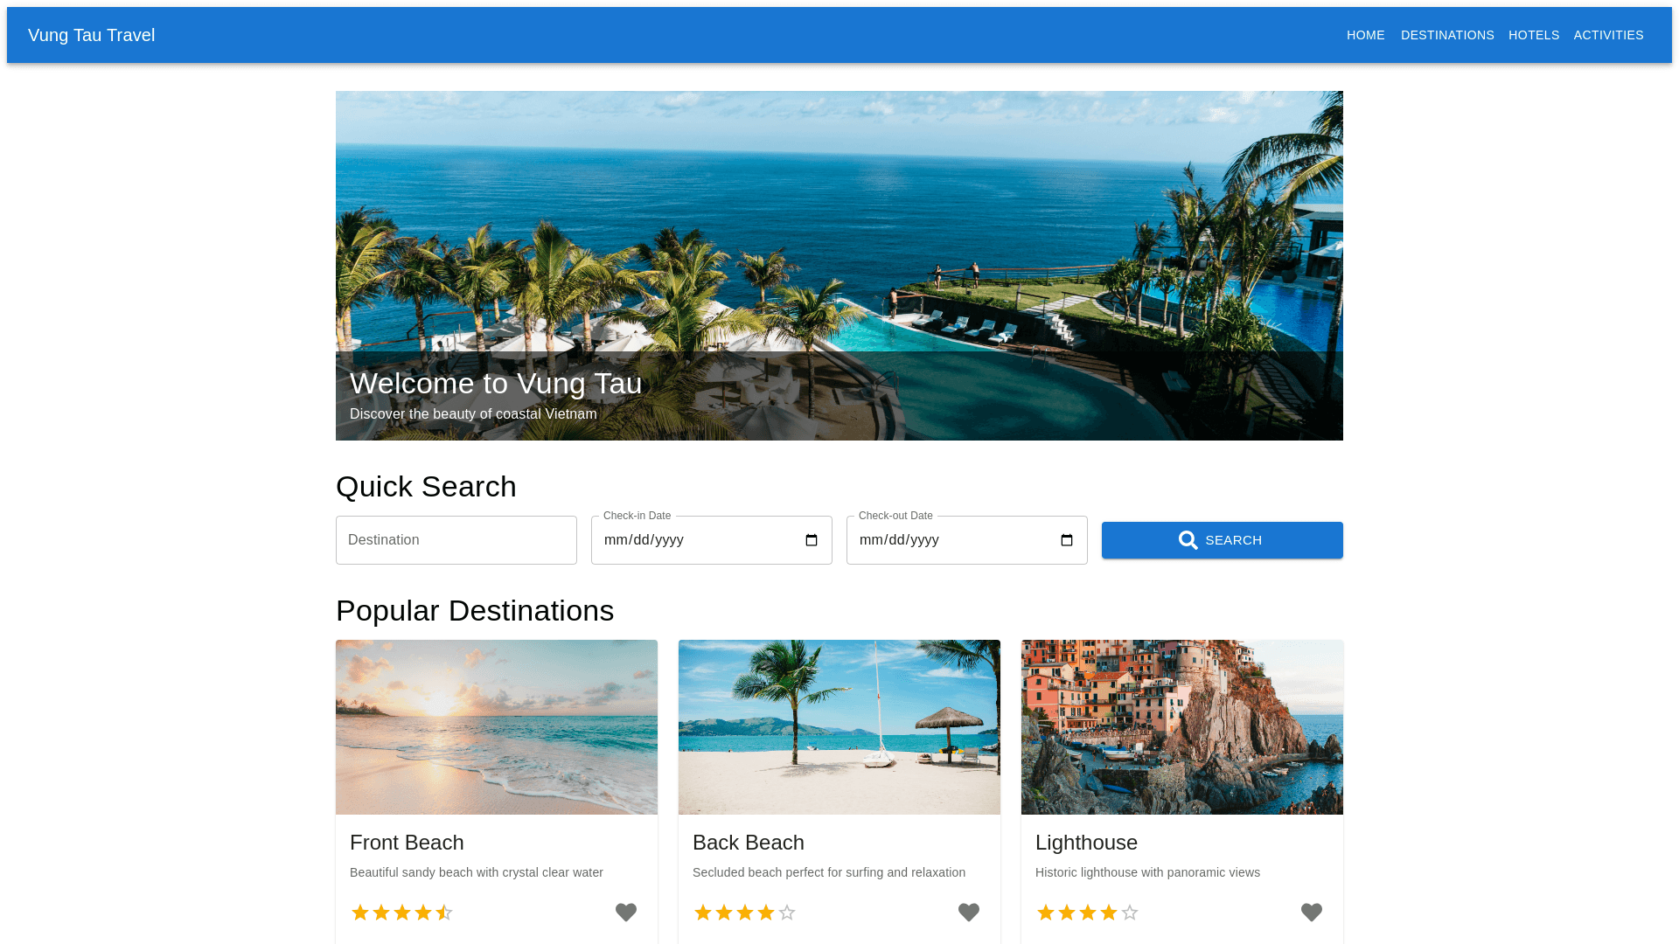Rate Back Beach with fifth empty star

(x=787, y=913)
